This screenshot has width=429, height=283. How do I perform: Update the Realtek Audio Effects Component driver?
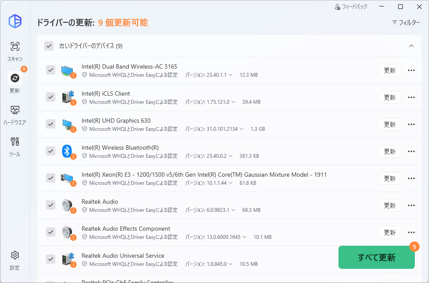pos(390,232)
